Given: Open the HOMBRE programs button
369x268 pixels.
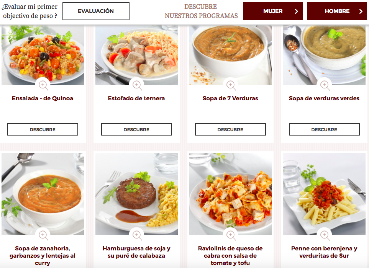Looking at the screenshot, I should tap(337, 11).
